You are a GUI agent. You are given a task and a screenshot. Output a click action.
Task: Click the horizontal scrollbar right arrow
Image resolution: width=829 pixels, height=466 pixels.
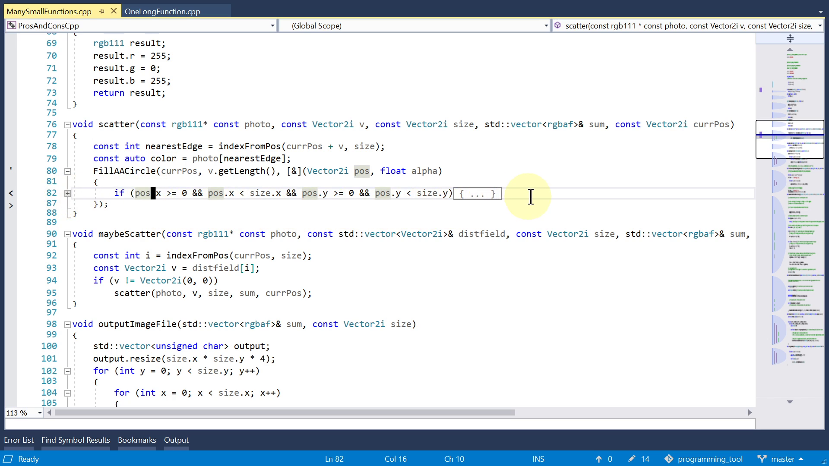(x=750, y=412)
